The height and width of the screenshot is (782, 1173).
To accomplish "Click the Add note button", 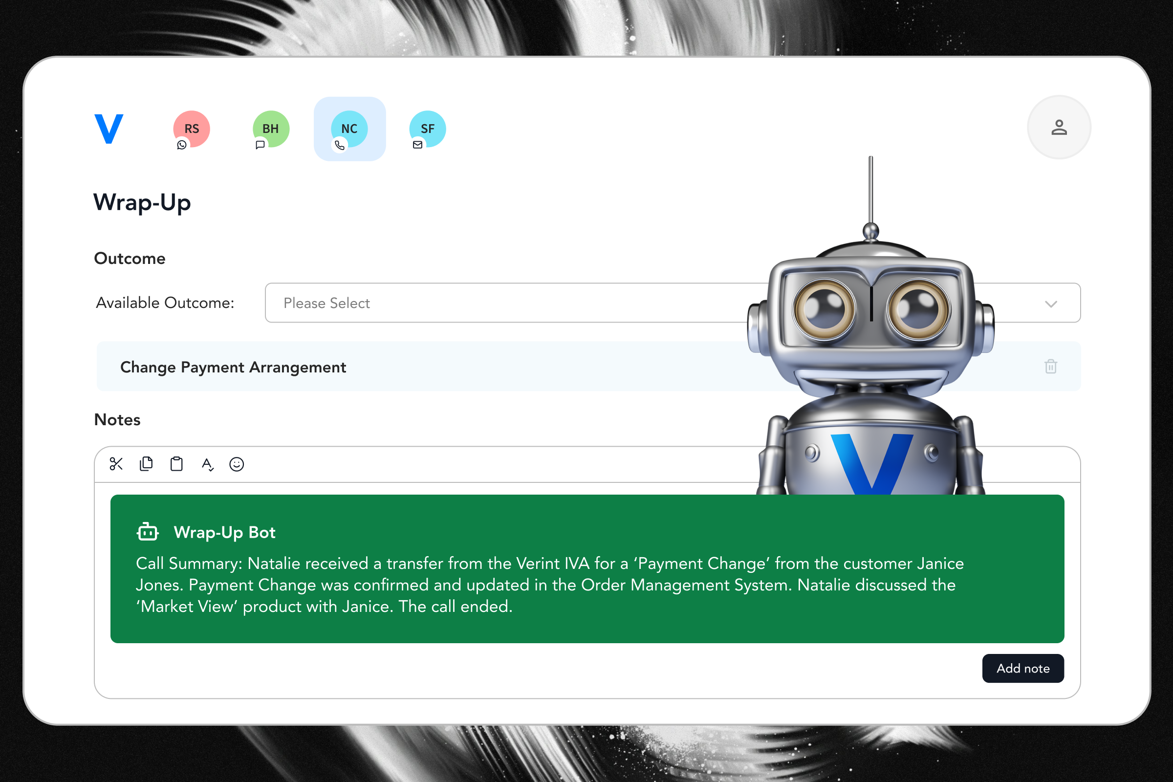I will [1022, 668].
